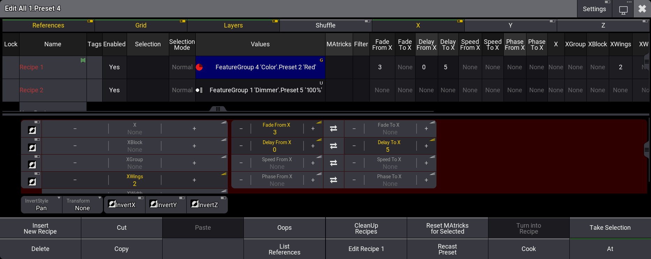Viewport: 651px width, 259px height.
Task: Click the red color icon in Recipe 1
Action: point(199,67)
